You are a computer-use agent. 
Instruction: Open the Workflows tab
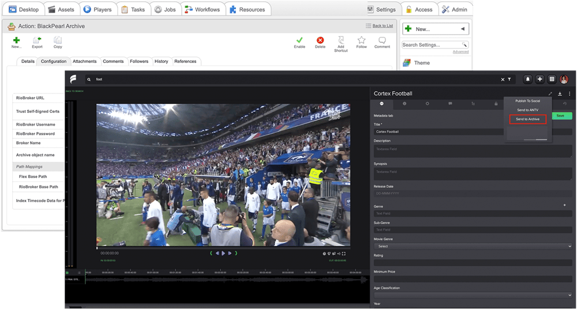point(203,10)
